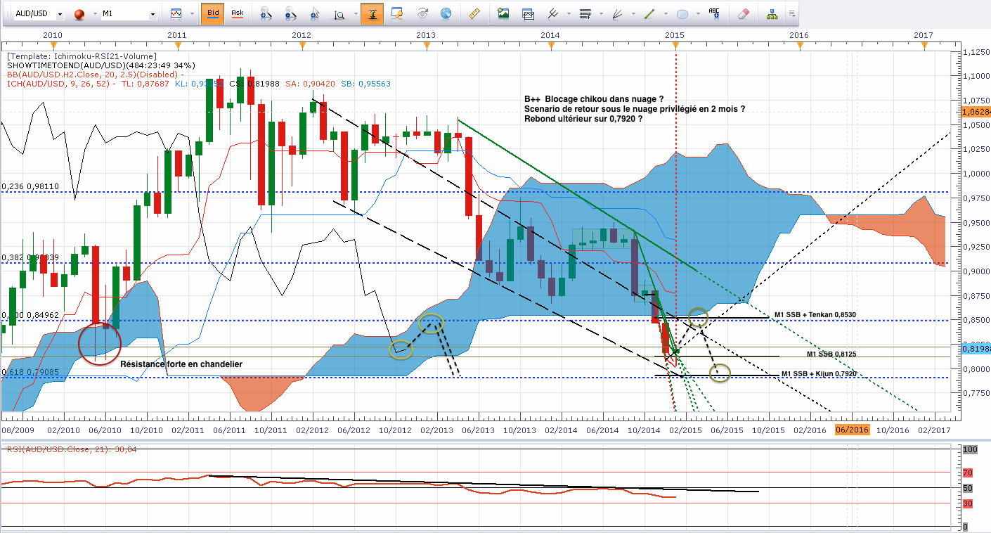The height and width of the screenshot is (533, 991).
Task: Select the green trend line tool
Action: click(650, 14)
